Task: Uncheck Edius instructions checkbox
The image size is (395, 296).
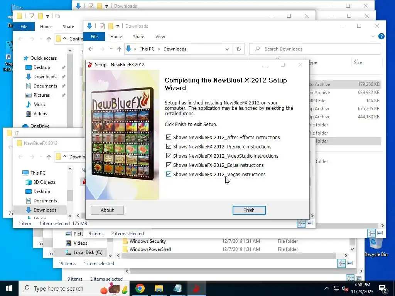Action: coord(169,165)
